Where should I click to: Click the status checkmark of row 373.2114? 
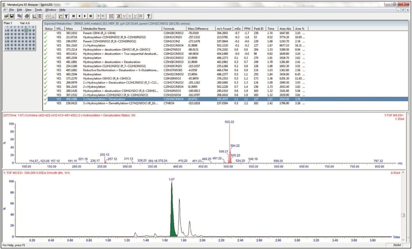(46, 50)
